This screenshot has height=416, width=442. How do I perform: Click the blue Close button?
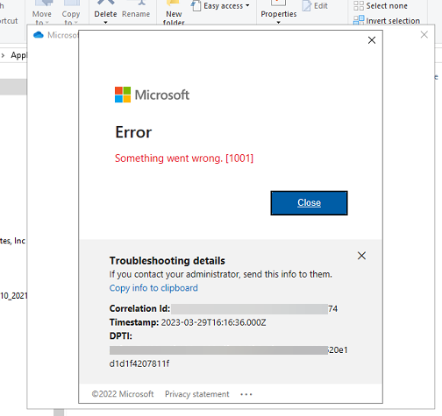(309, 203)
